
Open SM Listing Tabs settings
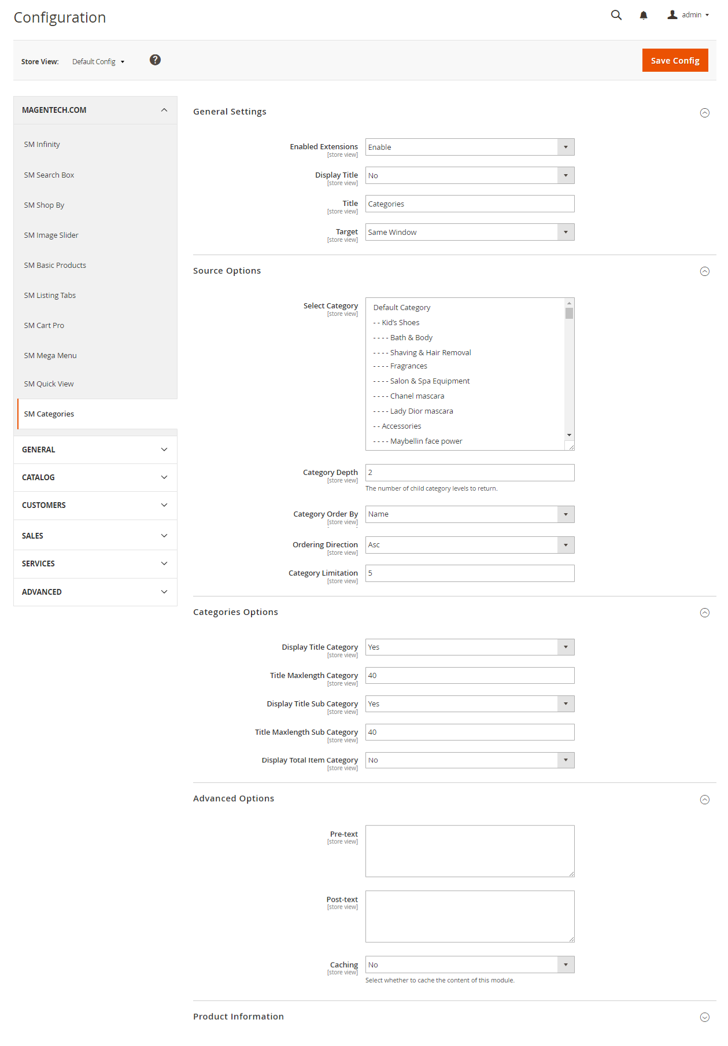(50, 296)
